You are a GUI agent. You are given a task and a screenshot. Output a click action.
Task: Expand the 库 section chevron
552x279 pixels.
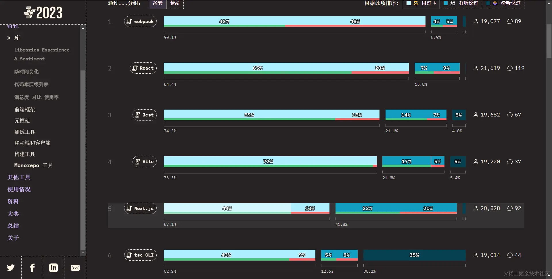pyautogui.click(x=9, y=38)
